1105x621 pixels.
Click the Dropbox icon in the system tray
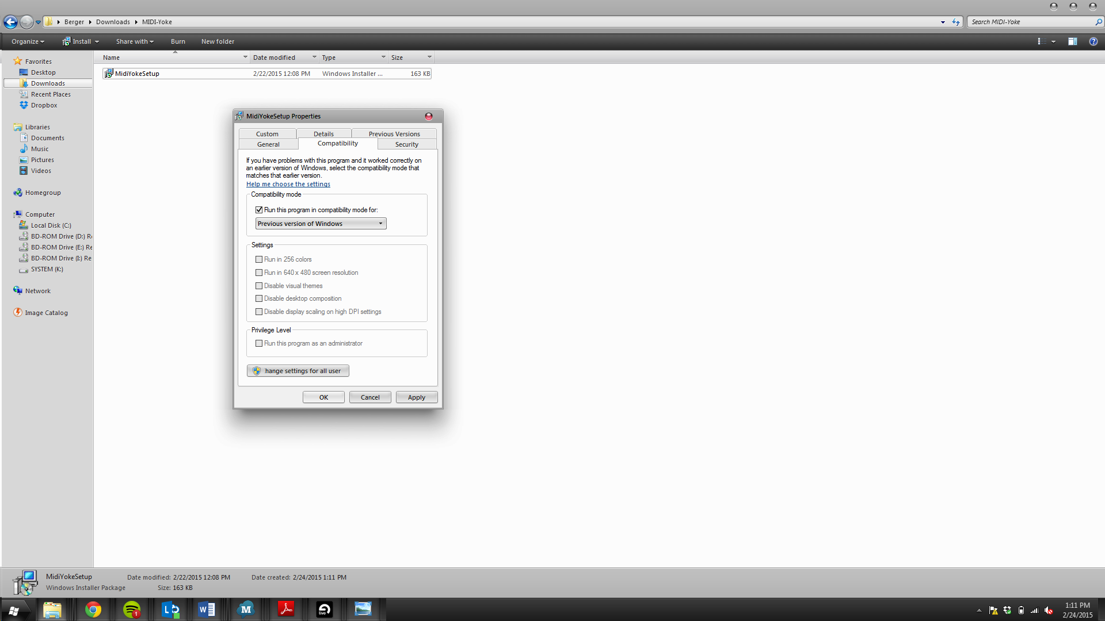pyautogui.click(x=1008, y=610)
